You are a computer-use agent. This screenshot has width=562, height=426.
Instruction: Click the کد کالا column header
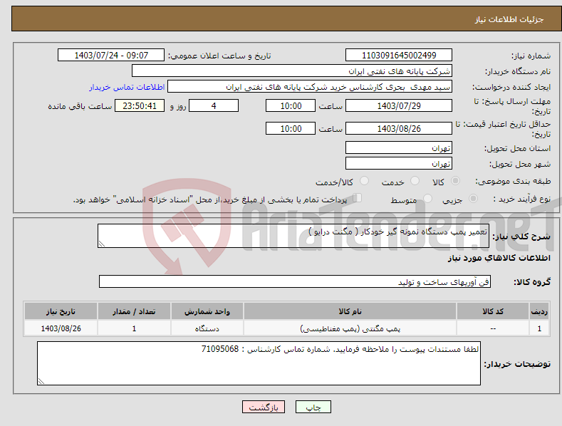pyautogui.click(x=493, y=311)
